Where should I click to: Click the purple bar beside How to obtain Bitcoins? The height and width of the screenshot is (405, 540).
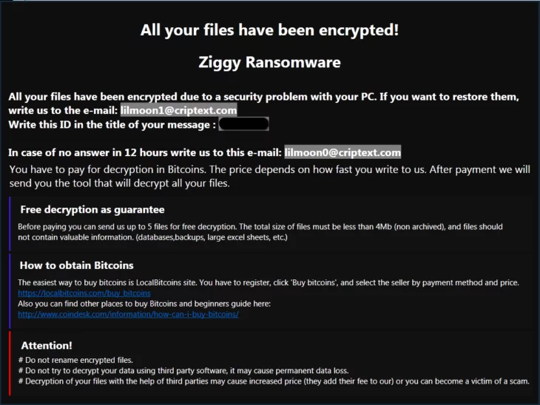click(x=10, y=290)
